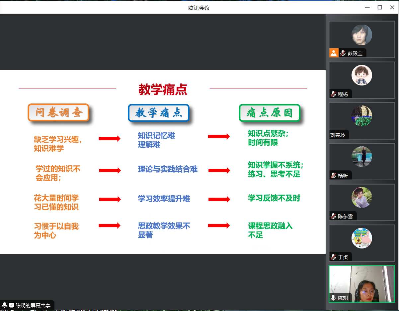Screen dimensions: 399x311
Task: Click the 痛点原因 green header box
Action: point(270,113)
